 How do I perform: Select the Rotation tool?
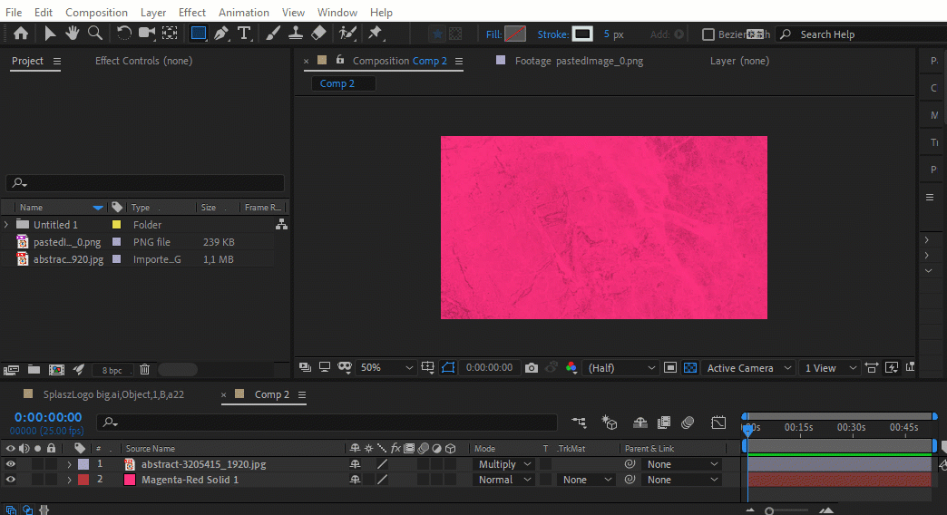tap(123, 34)
